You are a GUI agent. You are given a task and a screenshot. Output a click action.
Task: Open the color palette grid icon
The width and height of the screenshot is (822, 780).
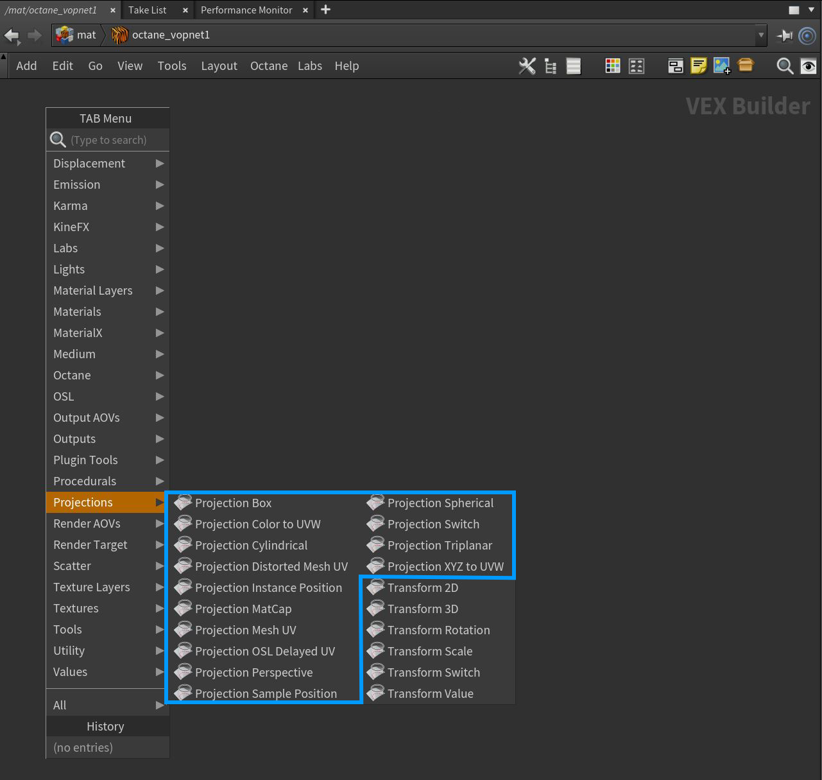(613, 66)
